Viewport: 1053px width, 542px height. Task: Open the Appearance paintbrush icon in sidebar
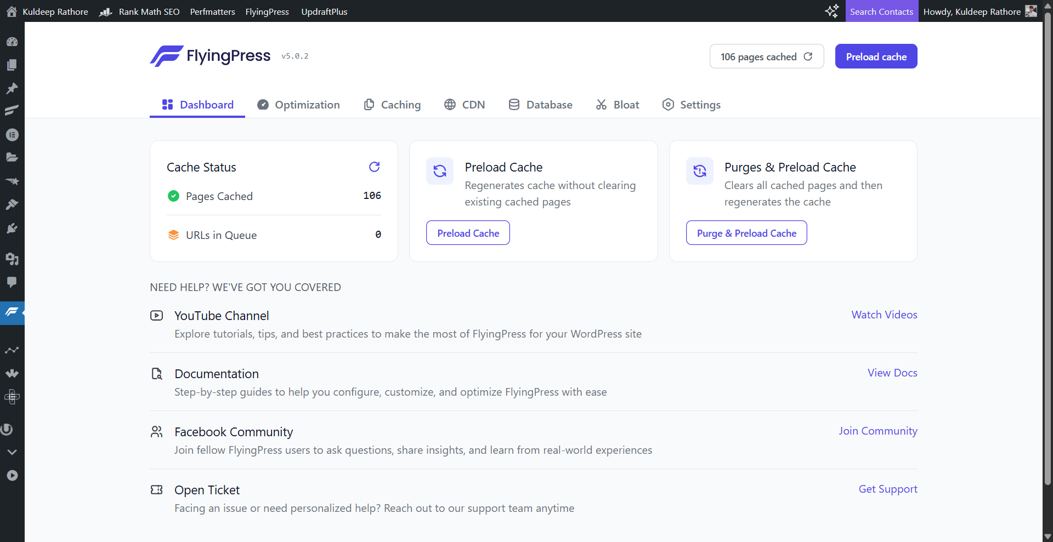click(12, 204)
